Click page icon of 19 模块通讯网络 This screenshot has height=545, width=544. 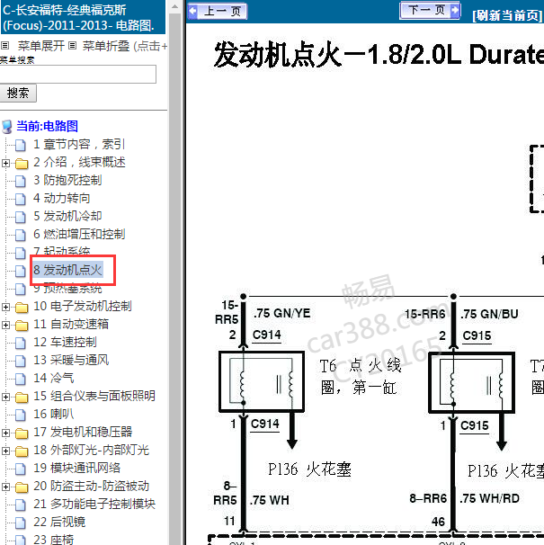[21, 469]
